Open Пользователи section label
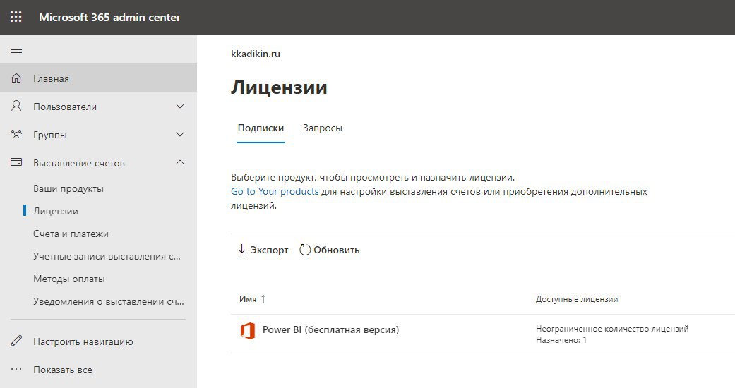Screen dimensions: 735x388 [65, 107]
